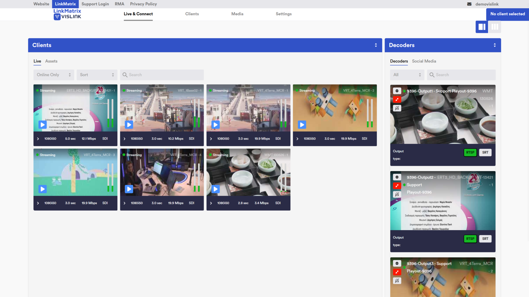The image size is (529, 297).
Task: Switch to the Assets tab
Action: 51,61
